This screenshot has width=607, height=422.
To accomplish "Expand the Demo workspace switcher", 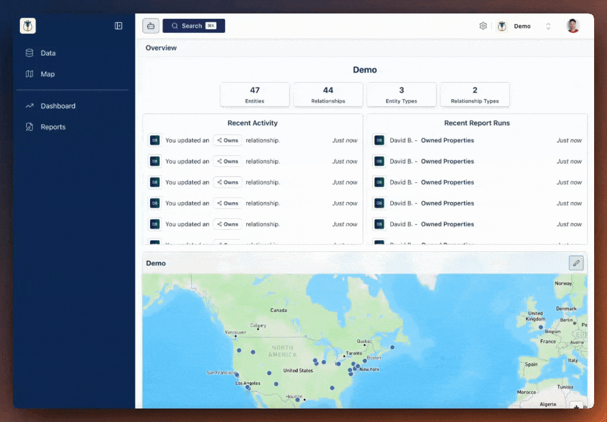I will 521,26.
